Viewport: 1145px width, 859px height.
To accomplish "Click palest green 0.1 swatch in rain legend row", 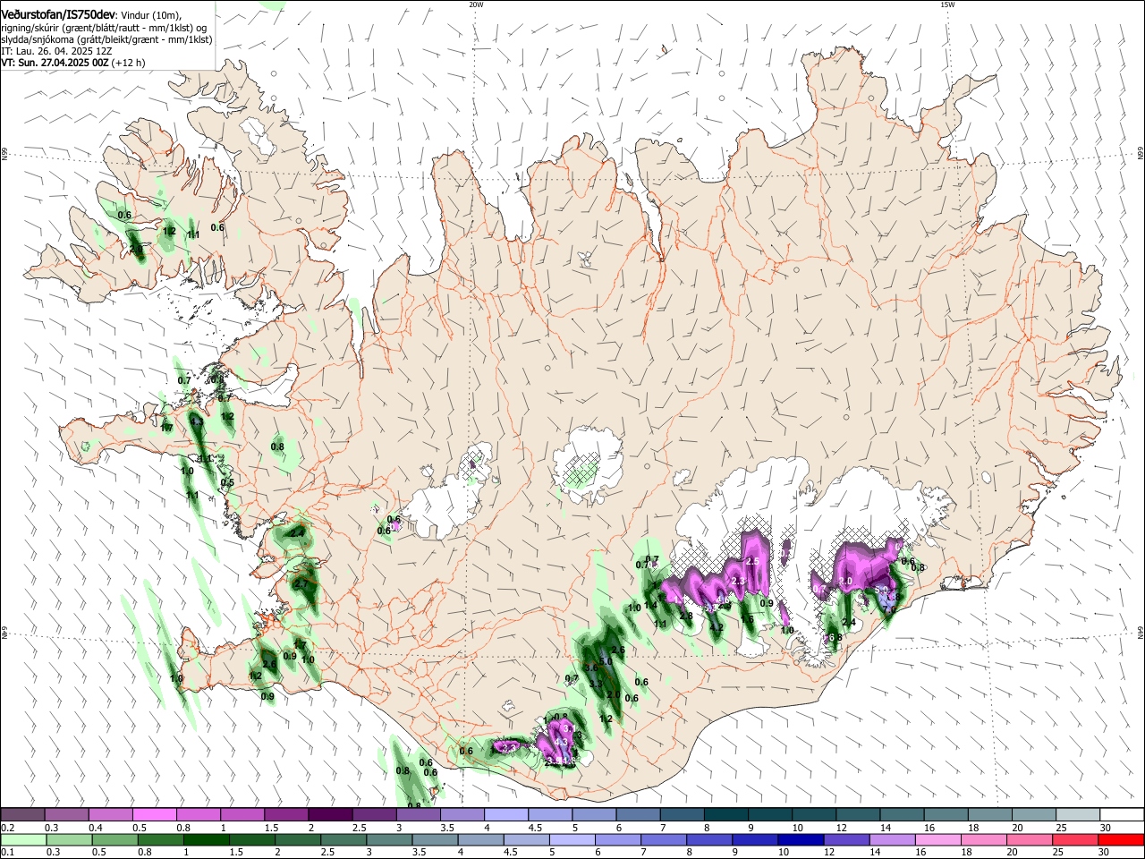I will pos(22,839).
